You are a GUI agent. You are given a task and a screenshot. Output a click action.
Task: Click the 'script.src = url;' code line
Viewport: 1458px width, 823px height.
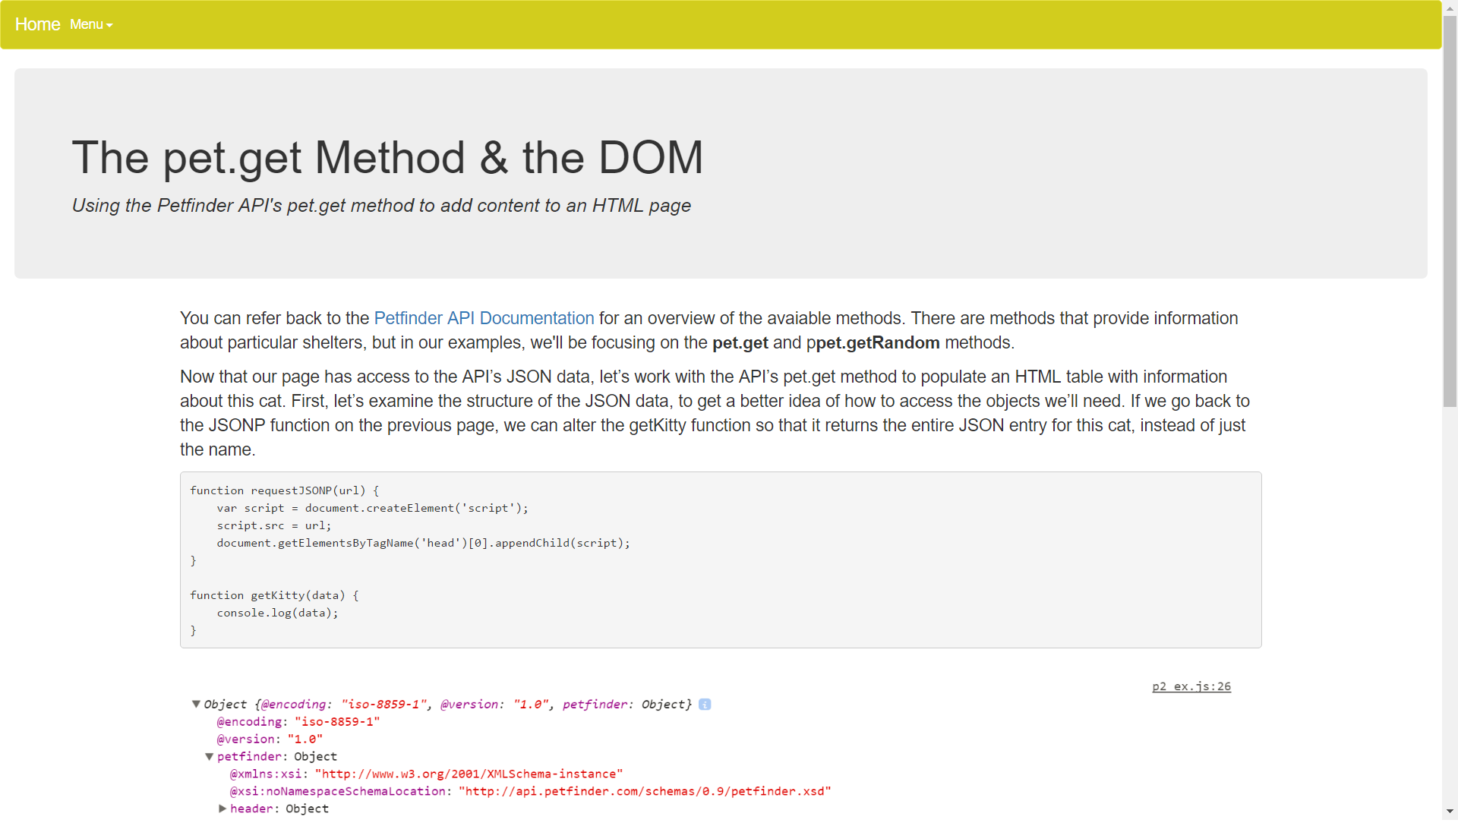274,525
